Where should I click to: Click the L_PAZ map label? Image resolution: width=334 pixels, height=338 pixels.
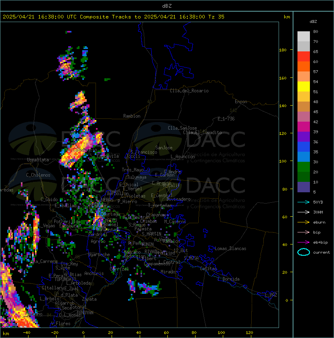(x=271, y=295)
